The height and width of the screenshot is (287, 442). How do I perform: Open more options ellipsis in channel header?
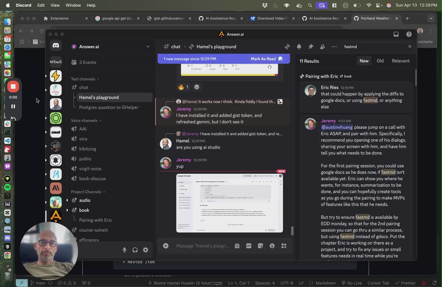(x=334, y=47)
